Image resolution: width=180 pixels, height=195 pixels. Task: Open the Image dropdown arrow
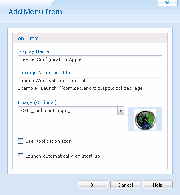pos(121,110)
